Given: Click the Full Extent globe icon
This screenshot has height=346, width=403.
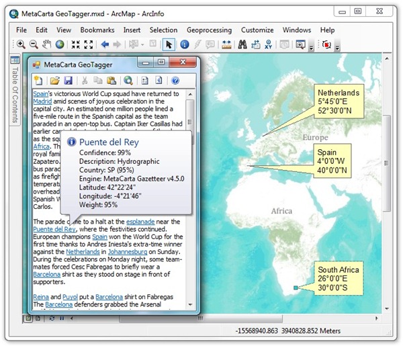Looking at the screenshot, I should click(59, 45).
